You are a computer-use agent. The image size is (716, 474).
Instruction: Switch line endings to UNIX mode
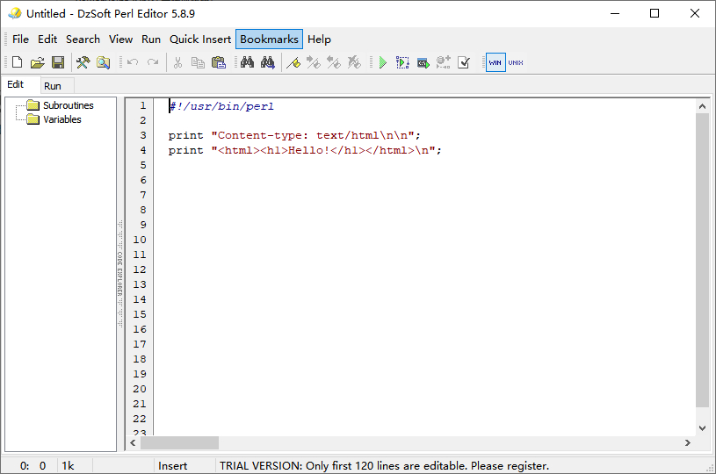coord(516,62)
